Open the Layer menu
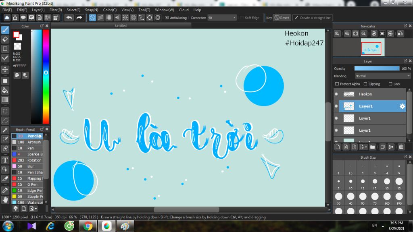Viewport: 413px width, 232px height. (38, 10)
